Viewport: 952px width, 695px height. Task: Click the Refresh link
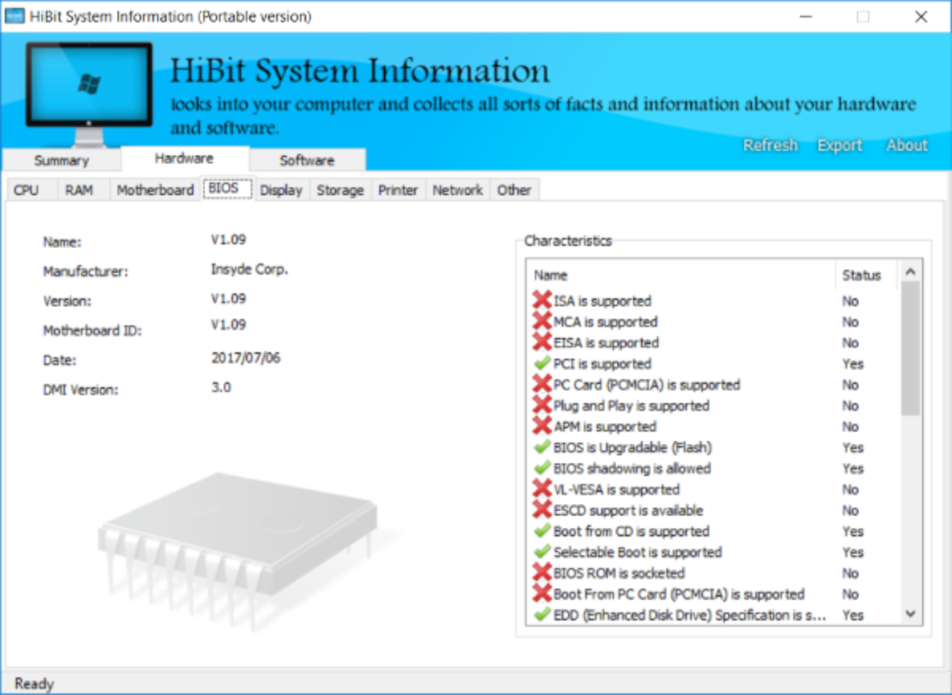(x=770, y=145)
